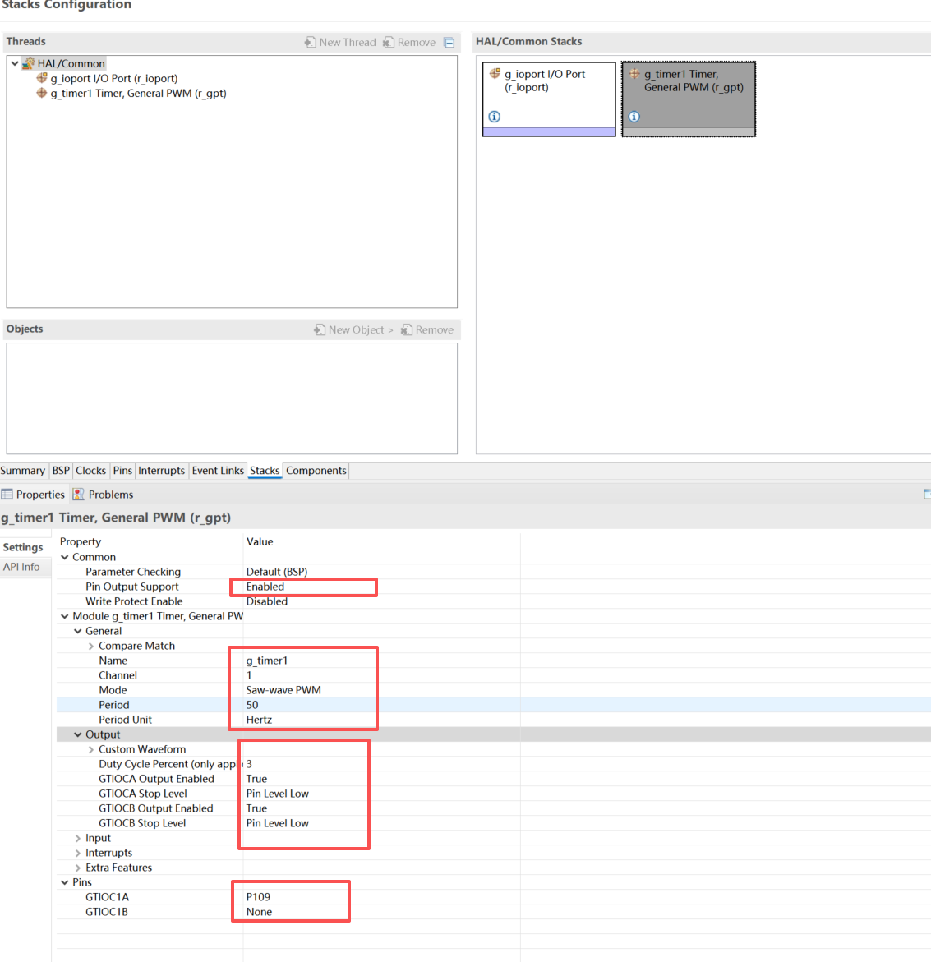Select the Settings side tab
Viewport: 931px width, 962px height.
[x=23, y=547]
